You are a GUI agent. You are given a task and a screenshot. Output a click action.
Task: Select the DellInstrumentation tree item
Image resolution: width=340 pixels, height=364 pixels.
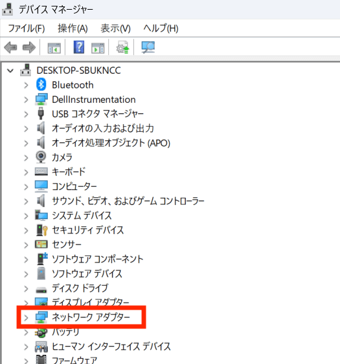[94, 100]
